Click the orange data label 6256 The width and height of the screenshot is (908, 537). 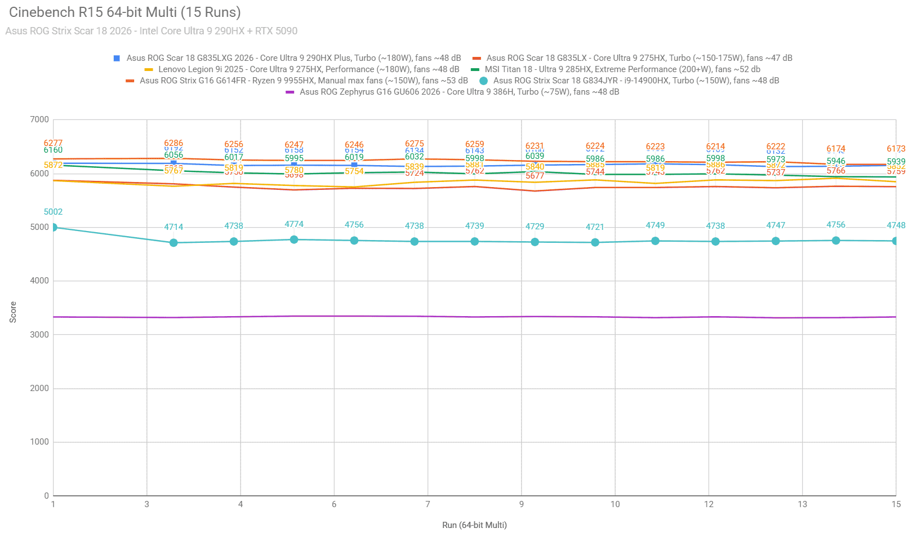[x=234, y=144]
